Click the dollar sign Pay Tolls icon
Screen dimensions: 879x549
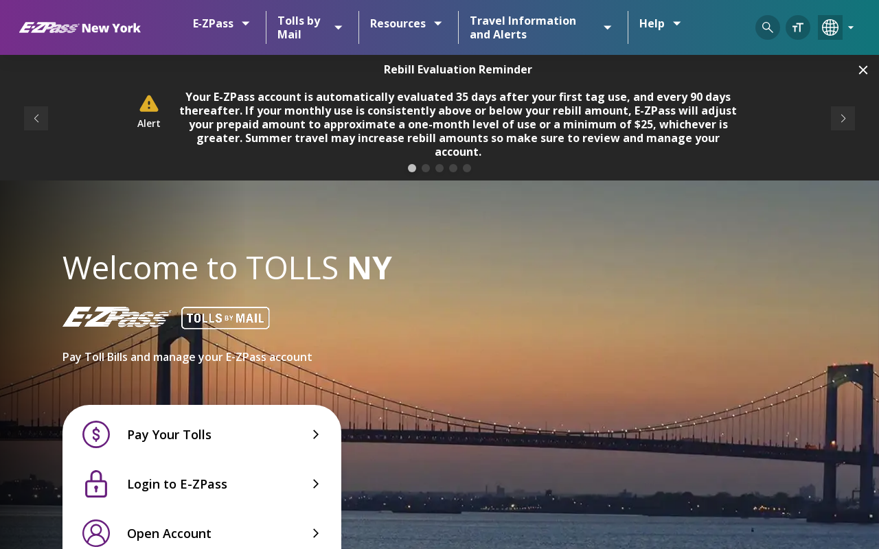pyautogui.click(x=96, y=434)
